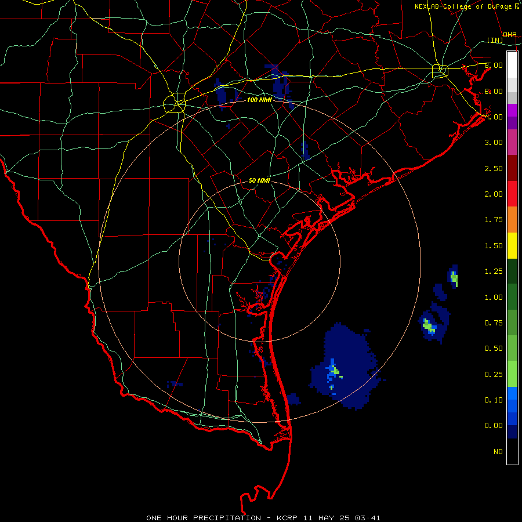
Task: Click the OHA product code label
Action: (x=510, y=35)
